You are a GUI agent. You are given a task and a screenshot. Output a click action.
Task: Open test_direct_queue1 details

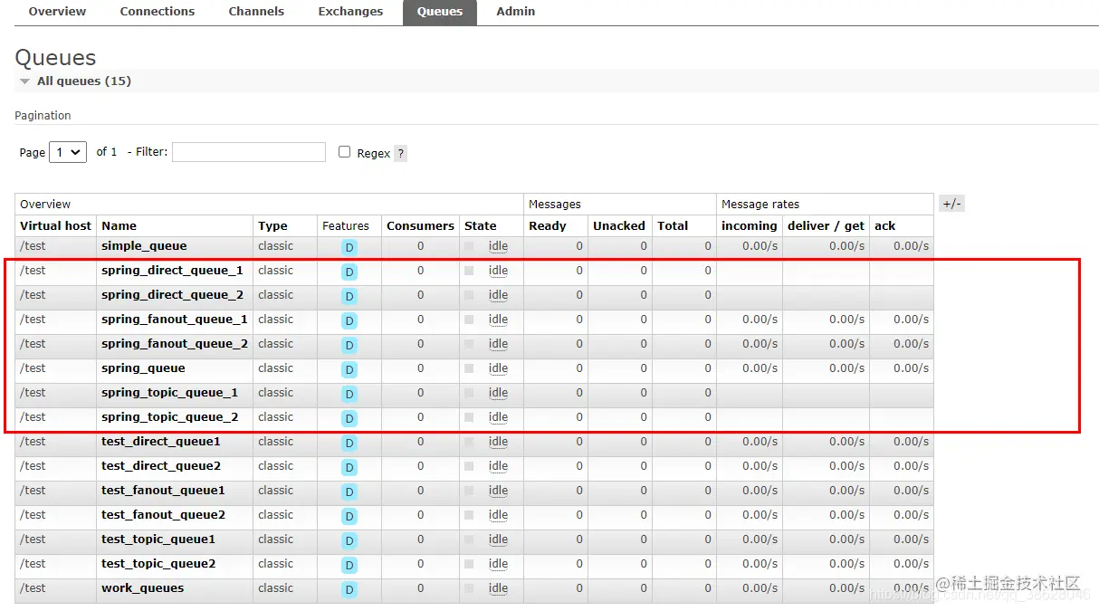pos(161,442)
